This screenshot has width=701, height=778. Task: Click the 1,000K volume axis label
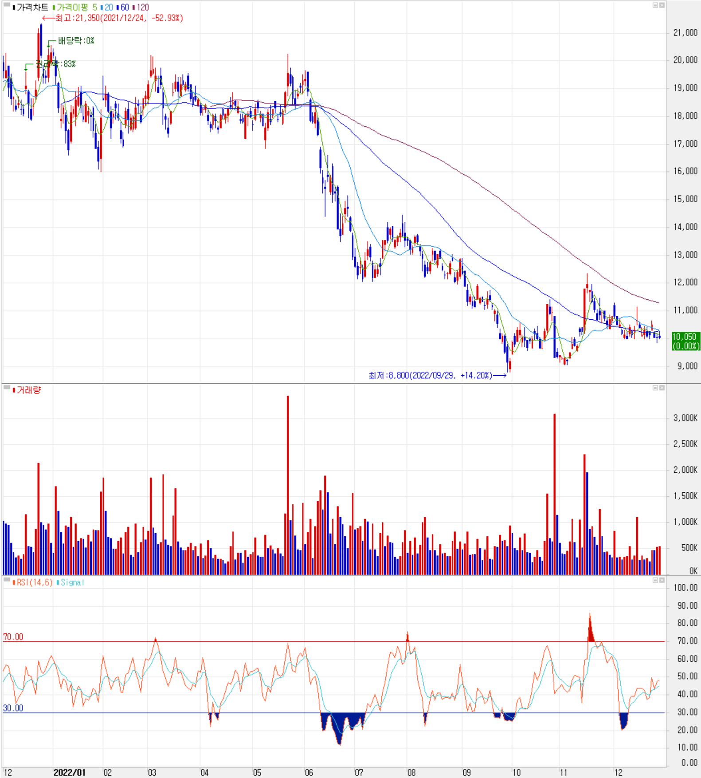pyautogui.click(x=685, y=522)
